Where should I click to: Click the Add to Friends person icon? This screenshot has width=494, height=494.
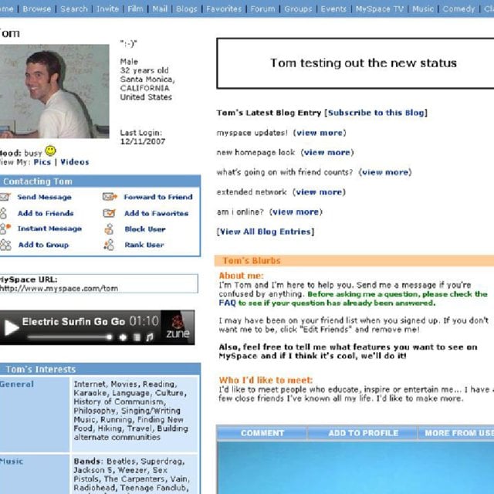click(x=3, y=213)
